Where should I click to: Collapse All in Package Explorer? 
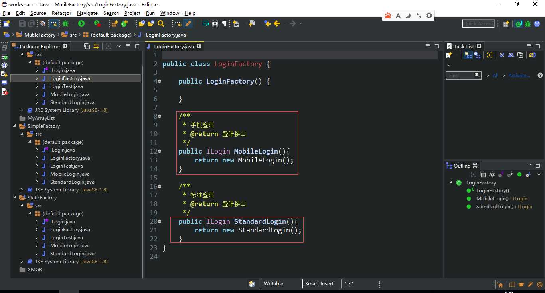coord(87,46)
